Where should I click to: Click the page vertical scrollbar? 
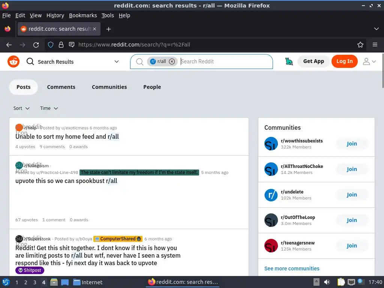[x=382, y=70]
